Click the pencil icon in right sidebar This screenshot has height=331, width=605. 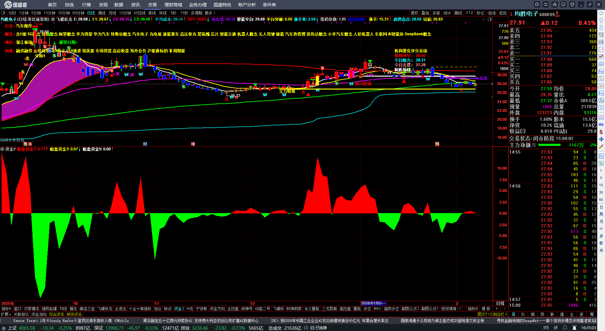(601, 146)
